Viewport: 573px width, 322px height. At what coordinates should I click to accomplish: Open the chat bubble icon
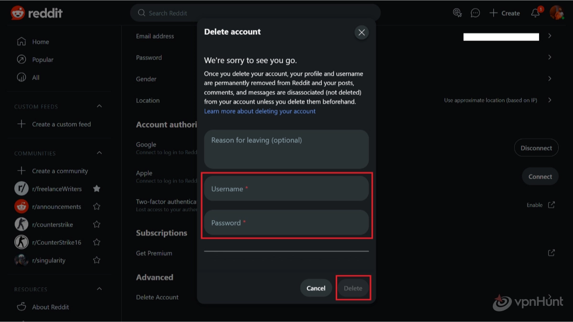tap(475, 13)
